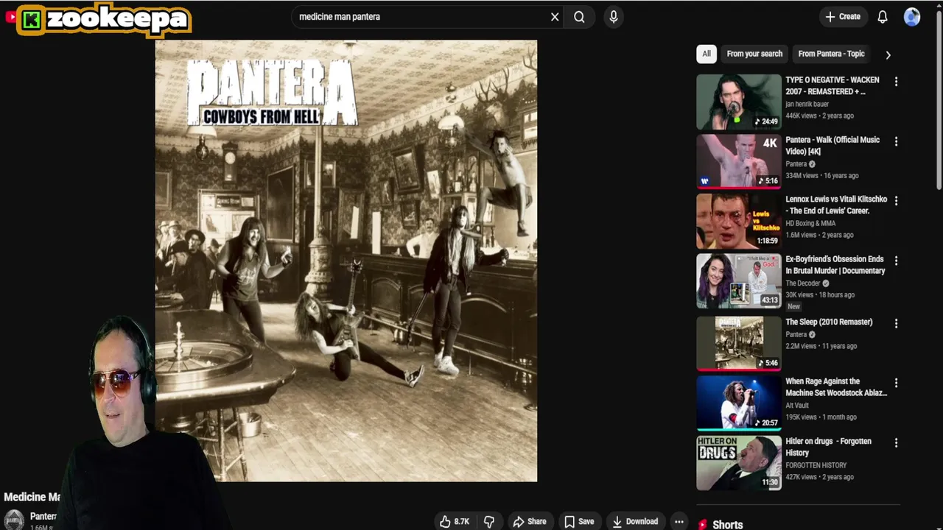Select the 'From Pantera - Topic' chip
Screen dimensions: 943x530
[831, 54]
